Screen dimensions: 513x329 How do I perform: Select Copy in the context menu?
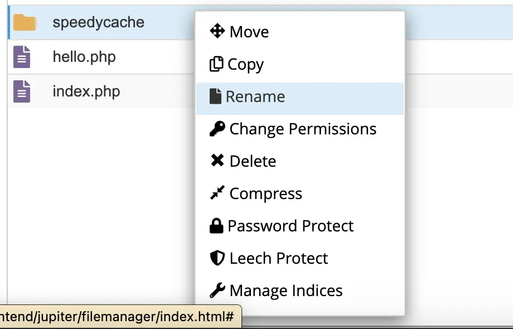[x=246, y=64]
